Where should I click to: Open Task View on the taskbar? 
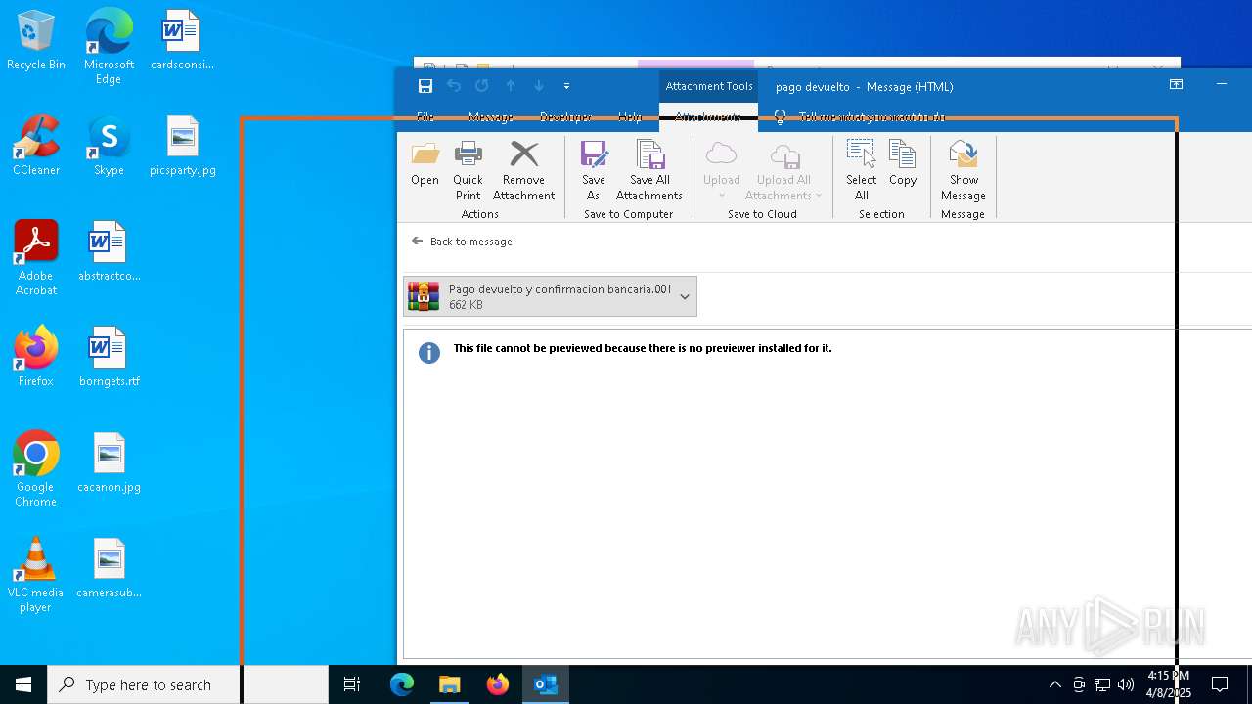(x=352, y=684)
